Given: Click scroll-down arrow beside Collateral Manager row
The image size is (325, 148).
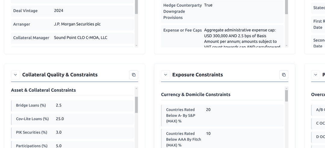Looking at the screenshot, I should click(136, 46).
